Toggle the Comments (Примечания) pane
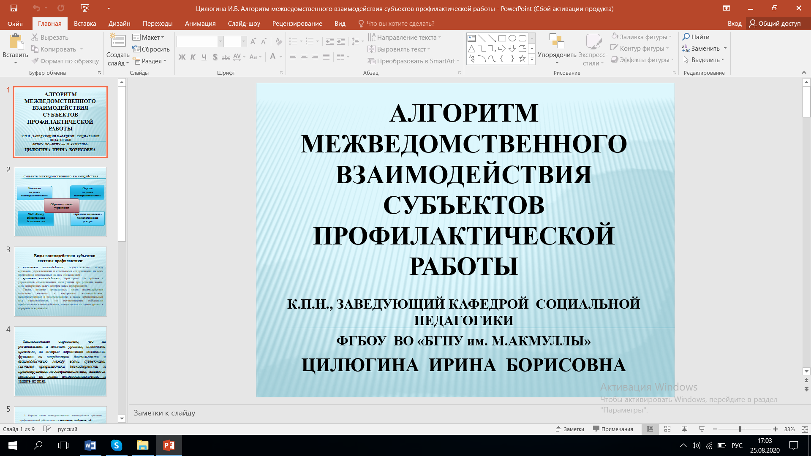 tap(613, 429)
